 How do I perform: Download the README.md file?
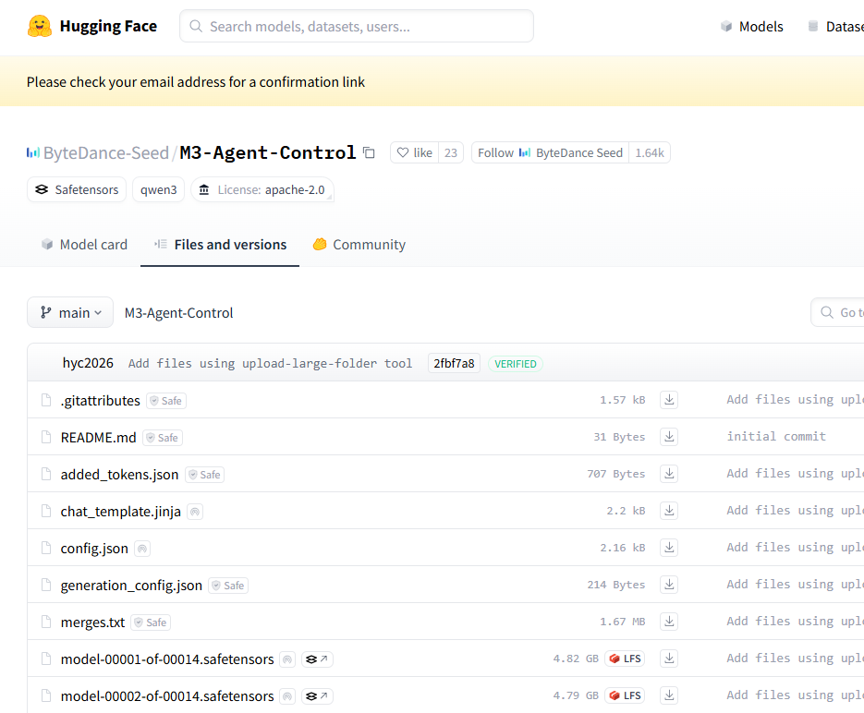pos(669,437)
